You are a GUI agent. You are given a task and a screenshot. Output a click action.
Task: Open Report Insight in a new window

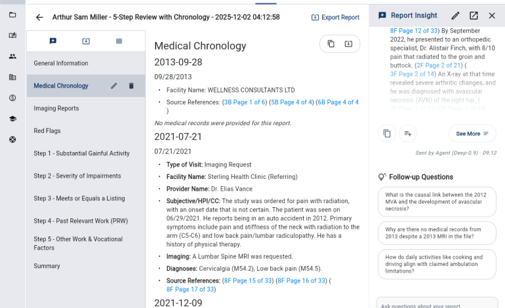tap(474, 15)
